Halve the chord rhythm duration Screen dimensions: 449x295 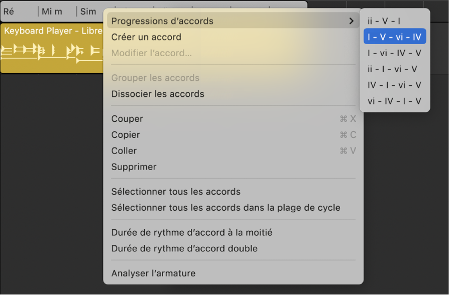[192, 233]
